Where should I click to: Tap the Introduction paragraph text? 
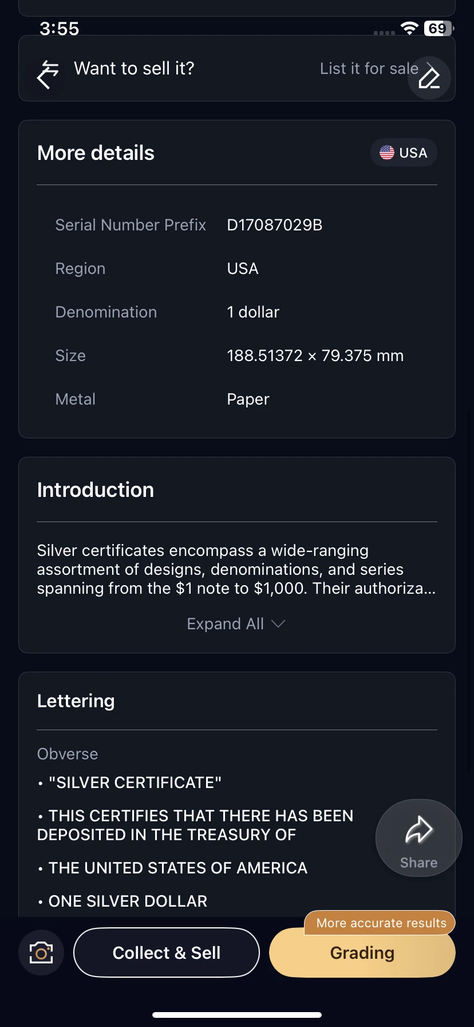pos(236,569)
